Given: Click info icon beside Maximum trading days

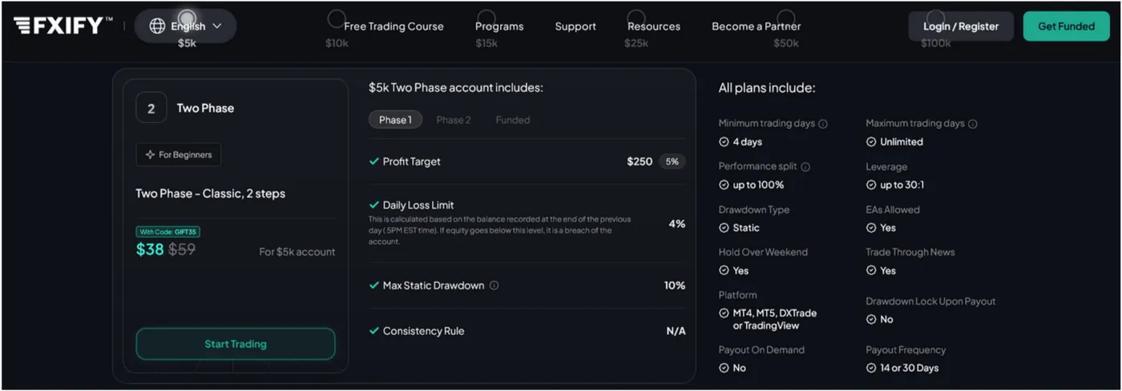Looking at the screenshot, I should [x=973, y=124].
